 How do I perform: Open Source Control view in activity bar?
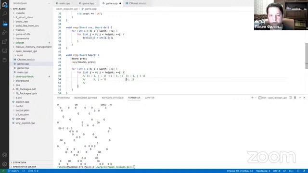pyautogui.click(x=4, y=23)
